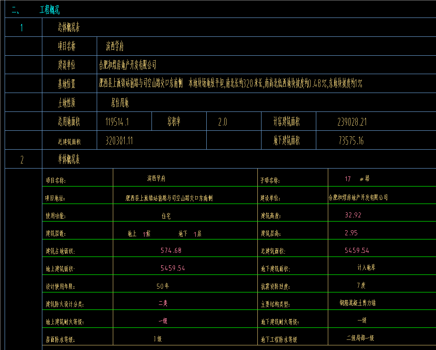
Task: Select the '居住用地' land use value
Action: point(120,103)
